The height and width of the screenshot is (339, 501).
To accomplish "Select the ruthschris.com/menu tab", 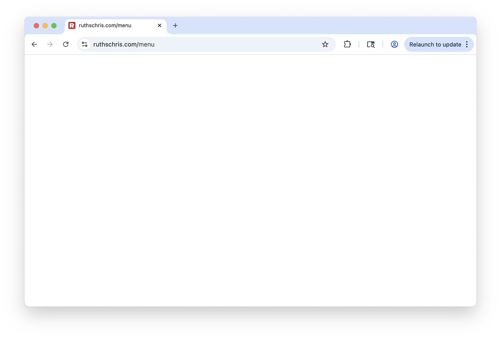I will [x=116, y=25].
